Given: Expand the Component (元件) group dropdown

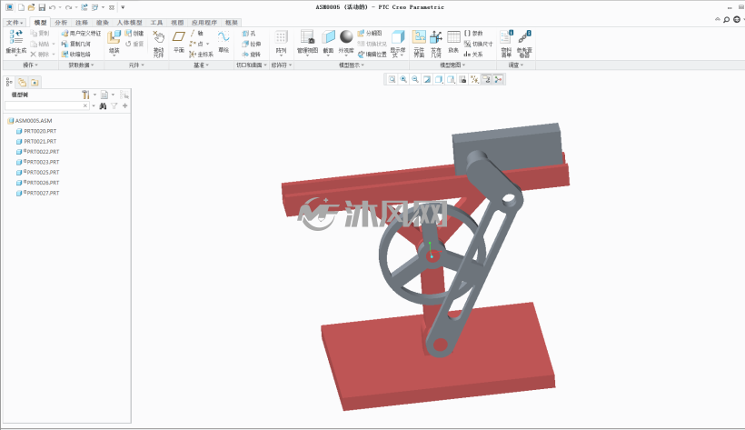Looking at the screenshot, I should click(136, 65).
